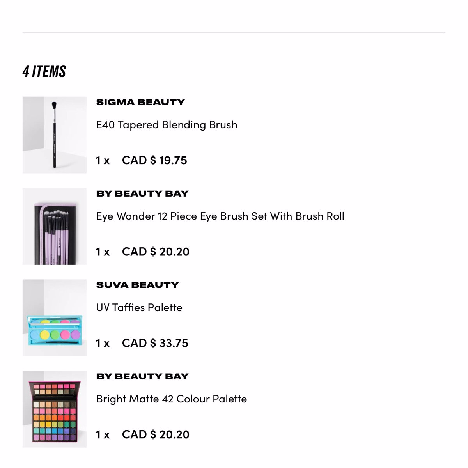Click the 1 x quantity for Bright Matte palette

pos(103,434)
